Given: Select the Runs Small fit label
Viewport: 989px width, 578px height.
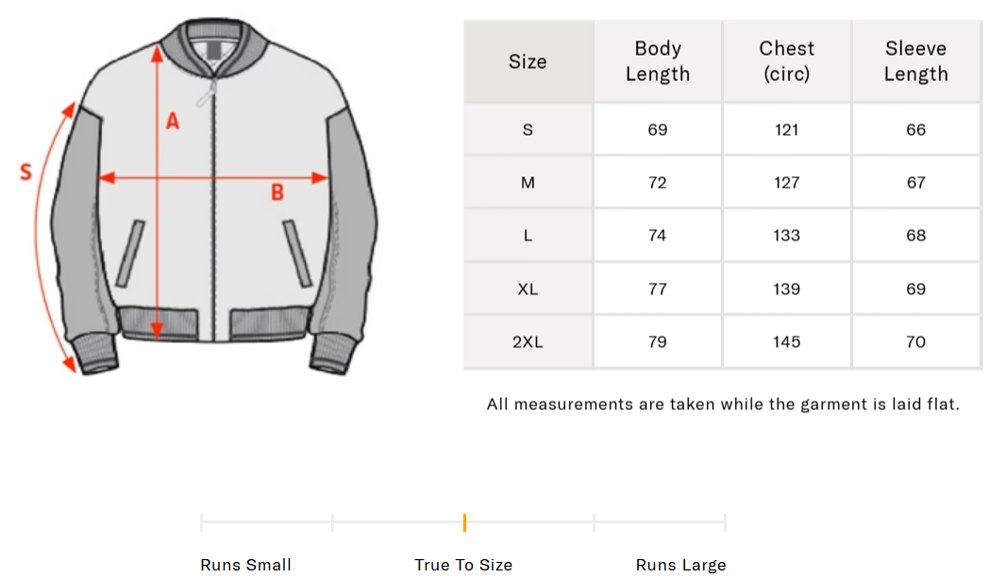Looking at the screenshot, I should 245,565.
